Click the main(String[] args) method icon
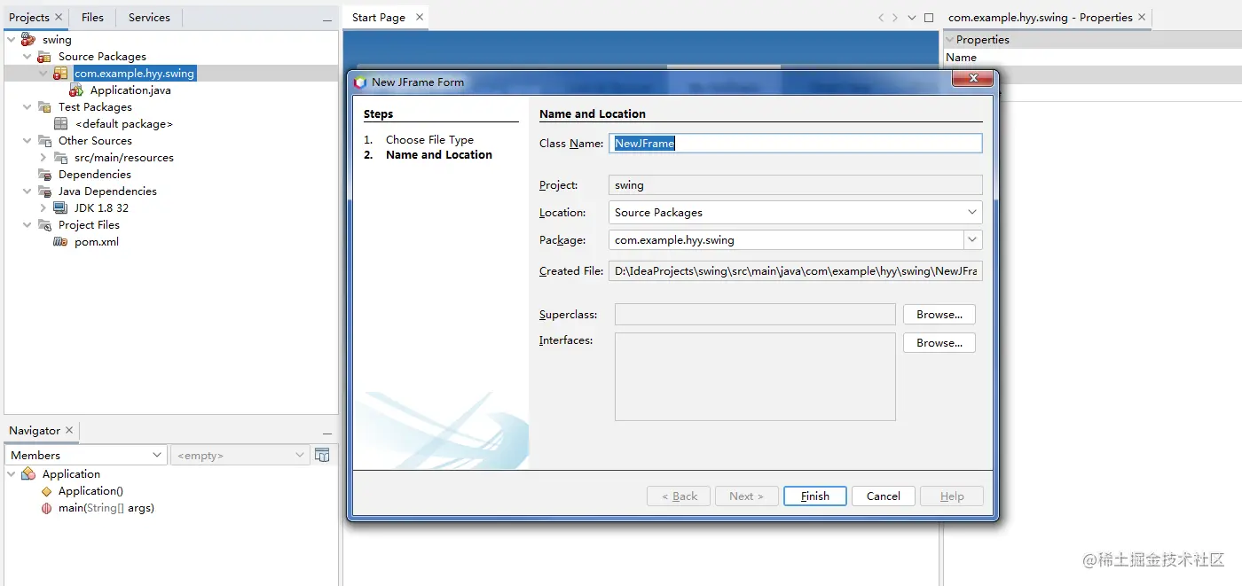Viewport: 1242px width, 586px height. point(46,508)
